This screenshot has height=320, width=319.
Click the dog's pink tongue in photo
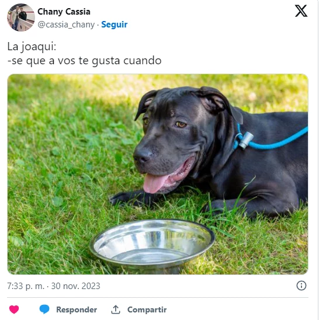154,183
